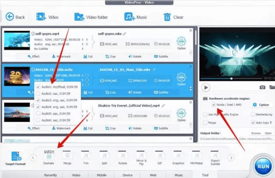Show previous tools with left arrow
The height and width of the screenshot is (178, 275).
click(x=33, y=157)
